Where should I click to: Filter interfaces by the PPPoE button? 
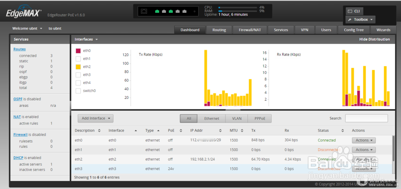[x=259, y=119]
